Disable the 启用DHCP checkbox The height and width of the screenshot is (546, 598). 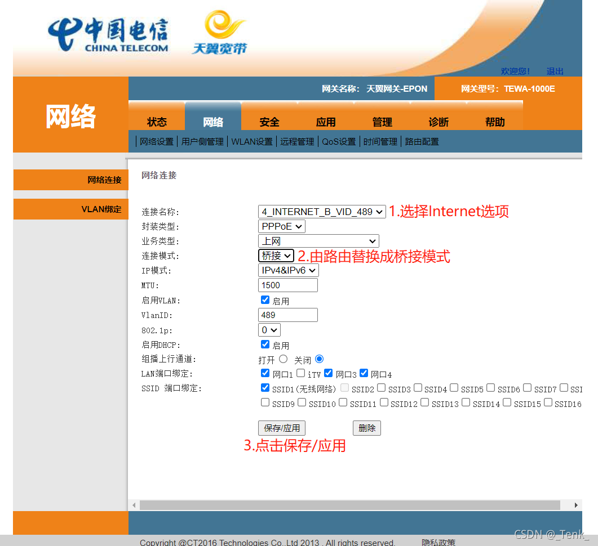tap(265, 344)
